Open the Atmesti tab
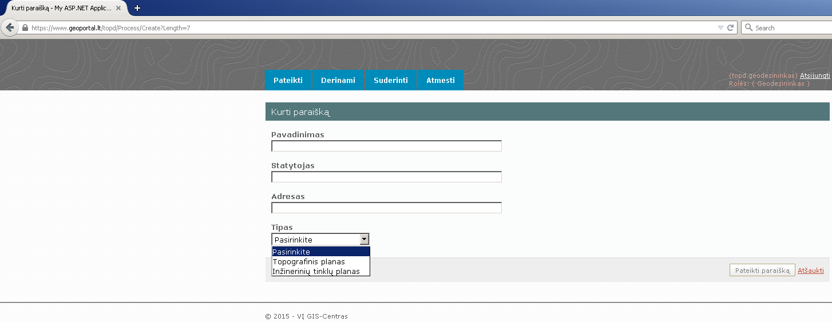This screenshot has width=832, height=322. (441, 80)
